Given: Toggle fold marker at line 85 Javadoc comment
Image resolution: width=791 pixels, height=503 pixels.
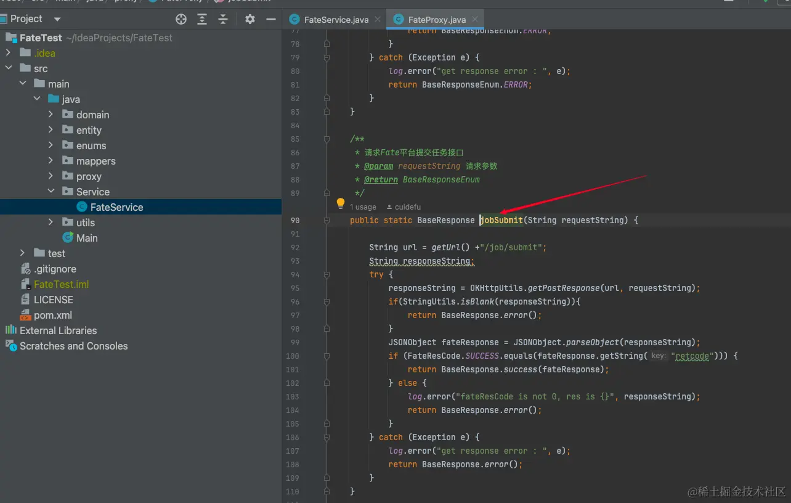Looking at the screenshot, I should (327, 139).
